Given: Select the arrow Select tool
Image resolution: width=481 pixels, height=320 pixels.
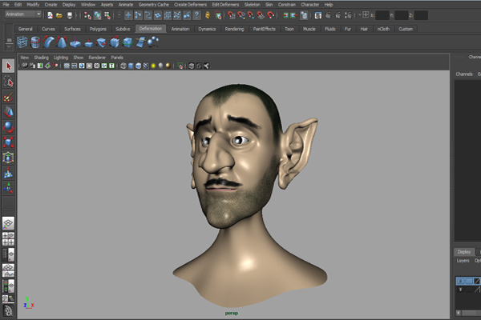Looking at the screenshot, I should pos(8,66).
